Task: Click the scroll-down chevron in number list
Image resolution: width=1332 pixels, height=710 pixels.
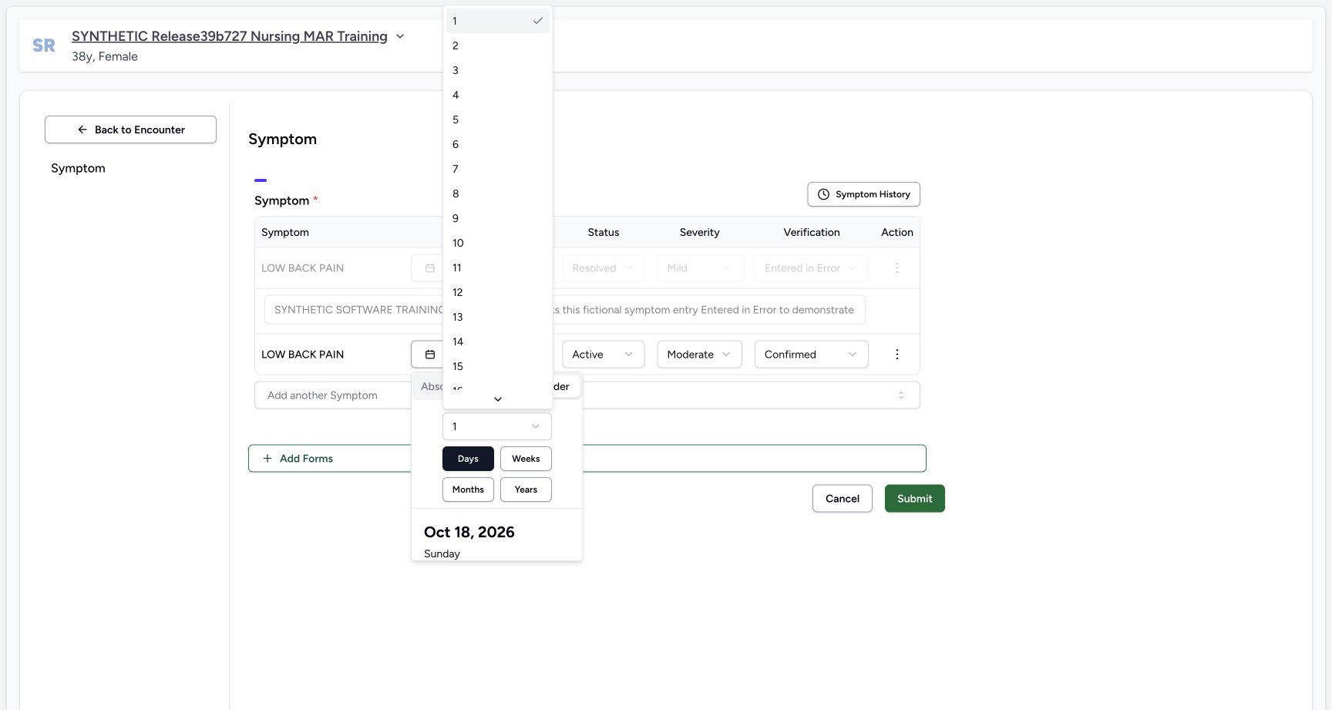Action: click(498, 399)
